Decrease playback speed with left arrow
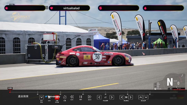Image resolution: width=187 pixels, height=105 pixels. 99,97
